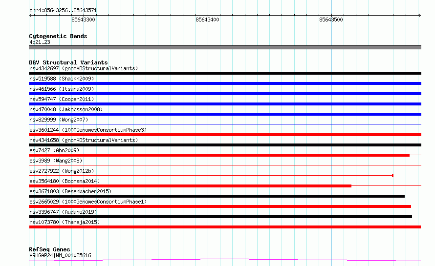
Task: Open nsv470048 (Jakobsson2008) variant label
Action: 66,109
